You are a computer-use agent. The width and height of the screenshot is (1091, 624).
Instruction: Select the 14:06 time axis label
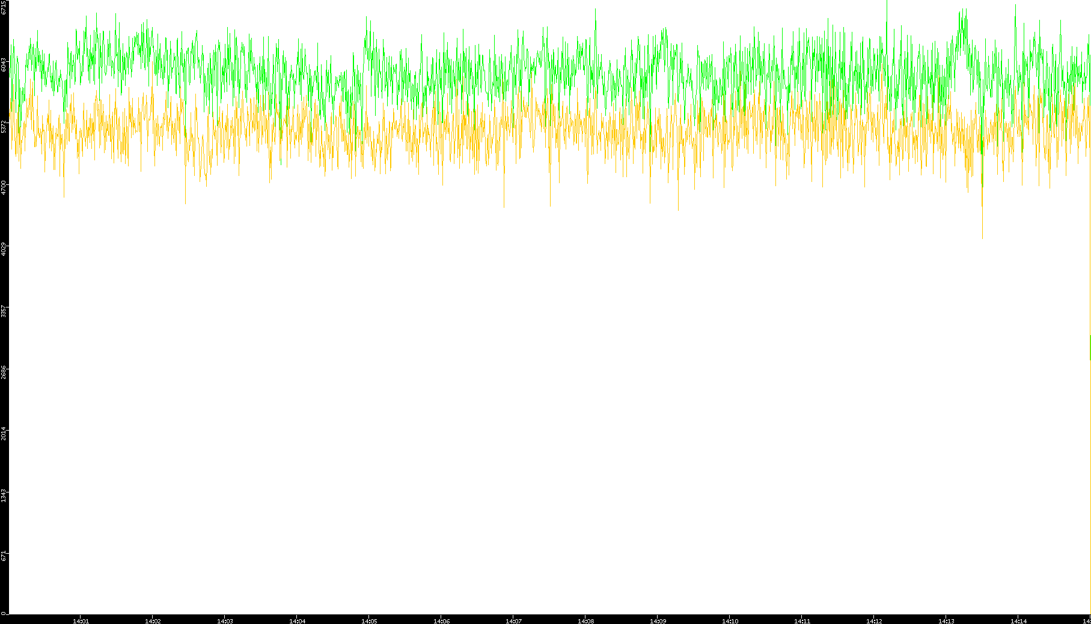(x=441, y=621)
